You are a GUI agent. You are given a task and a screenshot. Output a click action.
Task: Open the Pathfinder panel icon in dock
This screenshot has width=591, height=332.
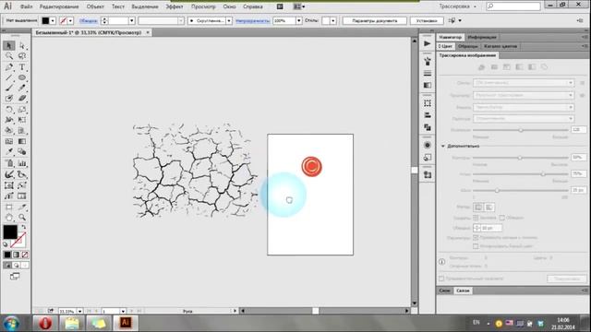[x=427, y=127]
